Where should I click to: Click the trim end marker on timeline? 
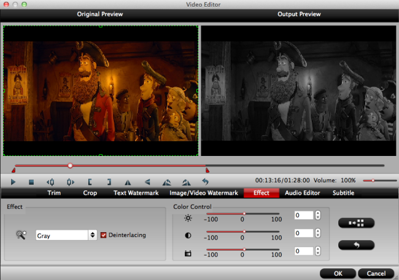pos(207,170)
